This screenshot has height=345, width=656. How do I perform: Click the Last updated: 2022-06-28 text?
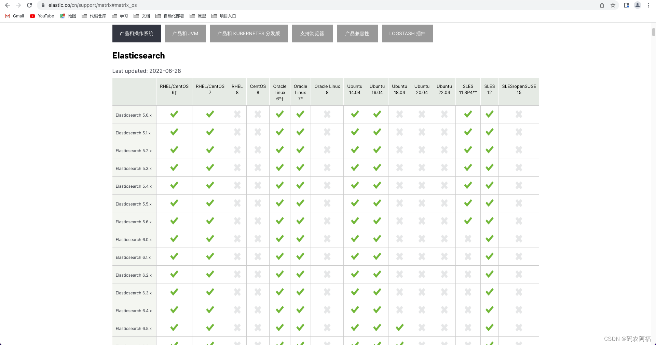click(x=147, y=71)
